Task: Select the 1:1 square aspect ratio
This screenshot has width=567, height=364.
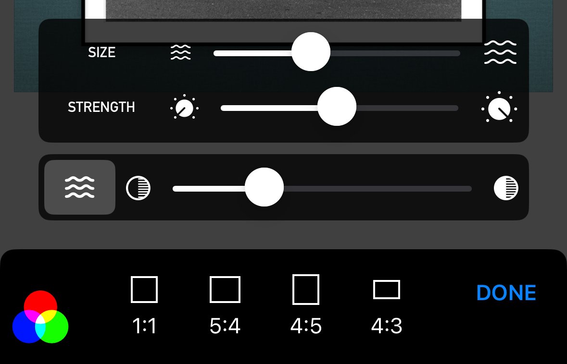Action: pyautogui.click(x=144, y=305)
